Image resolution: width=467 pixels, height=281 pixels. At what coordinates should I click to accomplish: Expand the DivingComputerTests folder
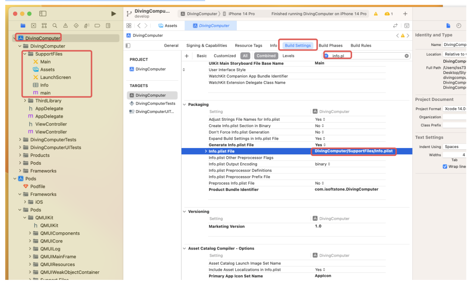[x=20, y=140]
